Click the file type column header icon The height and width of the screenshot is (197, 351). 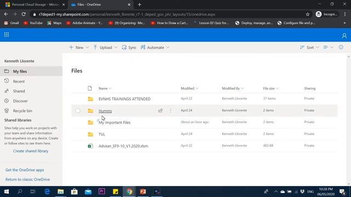pos(90,88)
